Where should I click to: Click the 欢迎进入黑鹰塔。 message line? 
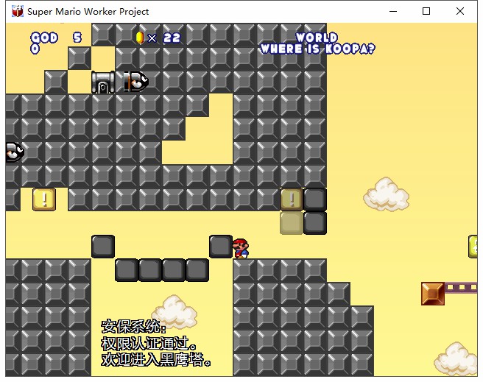point(156,359)
